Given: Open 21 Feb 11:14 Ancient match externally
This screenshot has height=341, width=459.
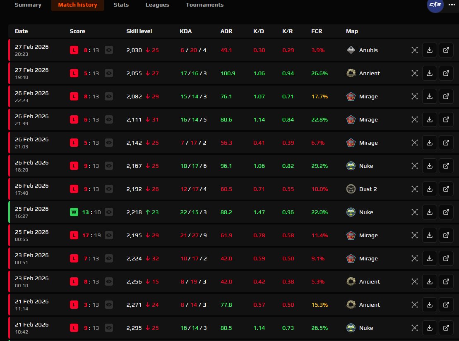Looking at the screenshot, I should (x=446, y=305).
